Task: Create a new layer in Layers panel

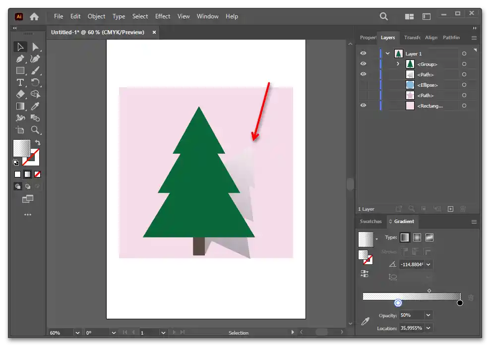Action: [x=450, y=209]
